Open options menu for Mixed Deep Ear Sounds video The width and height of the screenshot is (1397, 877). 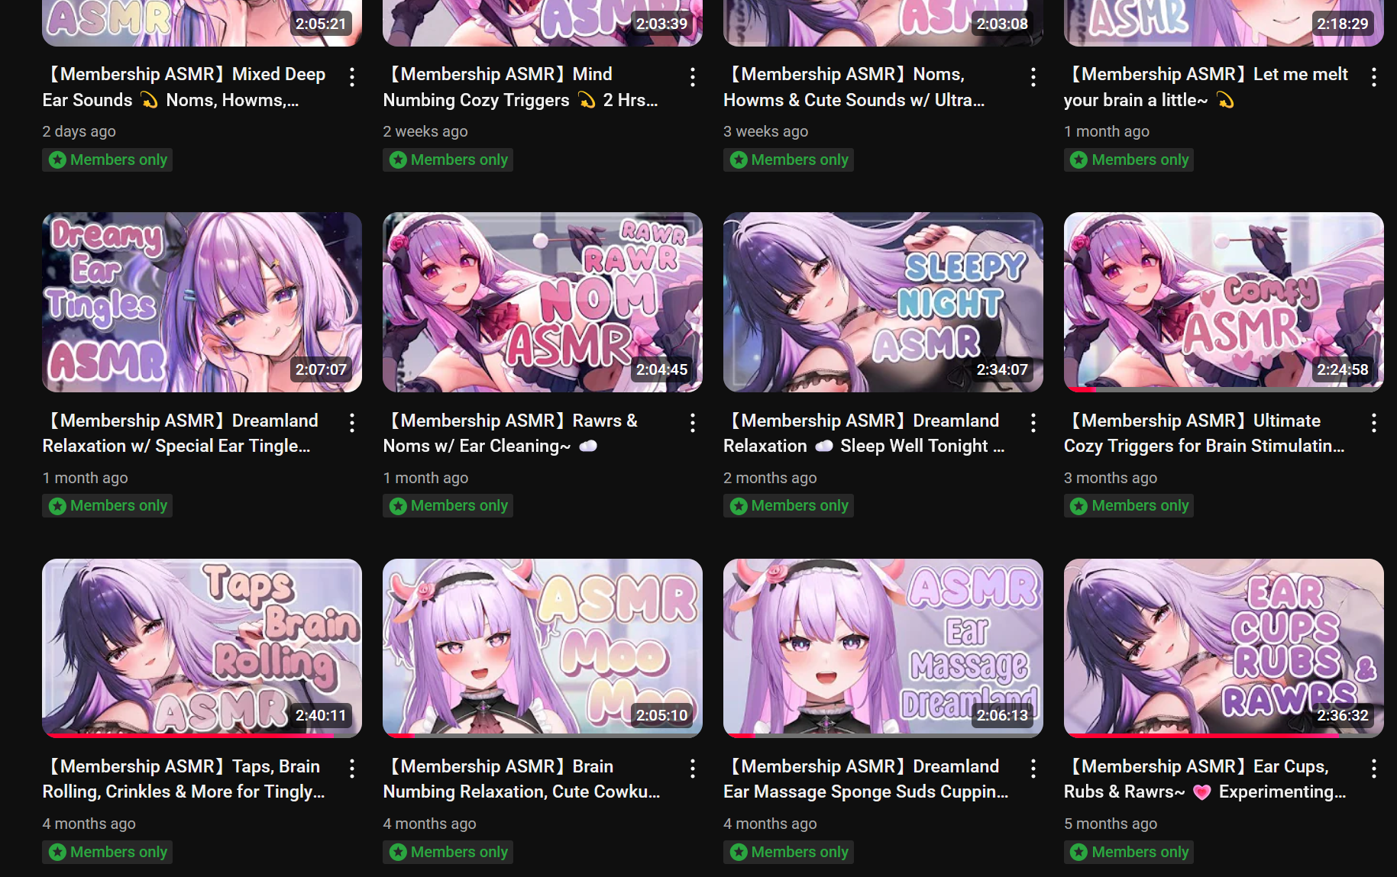[x=352, y=77]
